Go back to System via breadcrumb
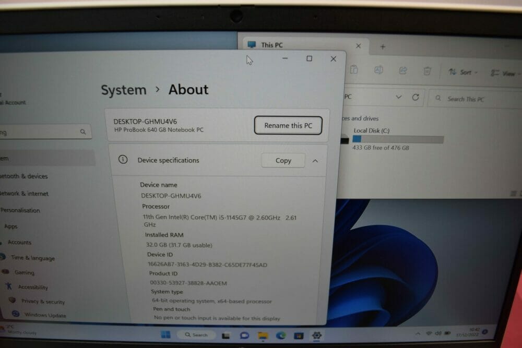The height and width of the screenshot is (348, 522). pos(124,90)
